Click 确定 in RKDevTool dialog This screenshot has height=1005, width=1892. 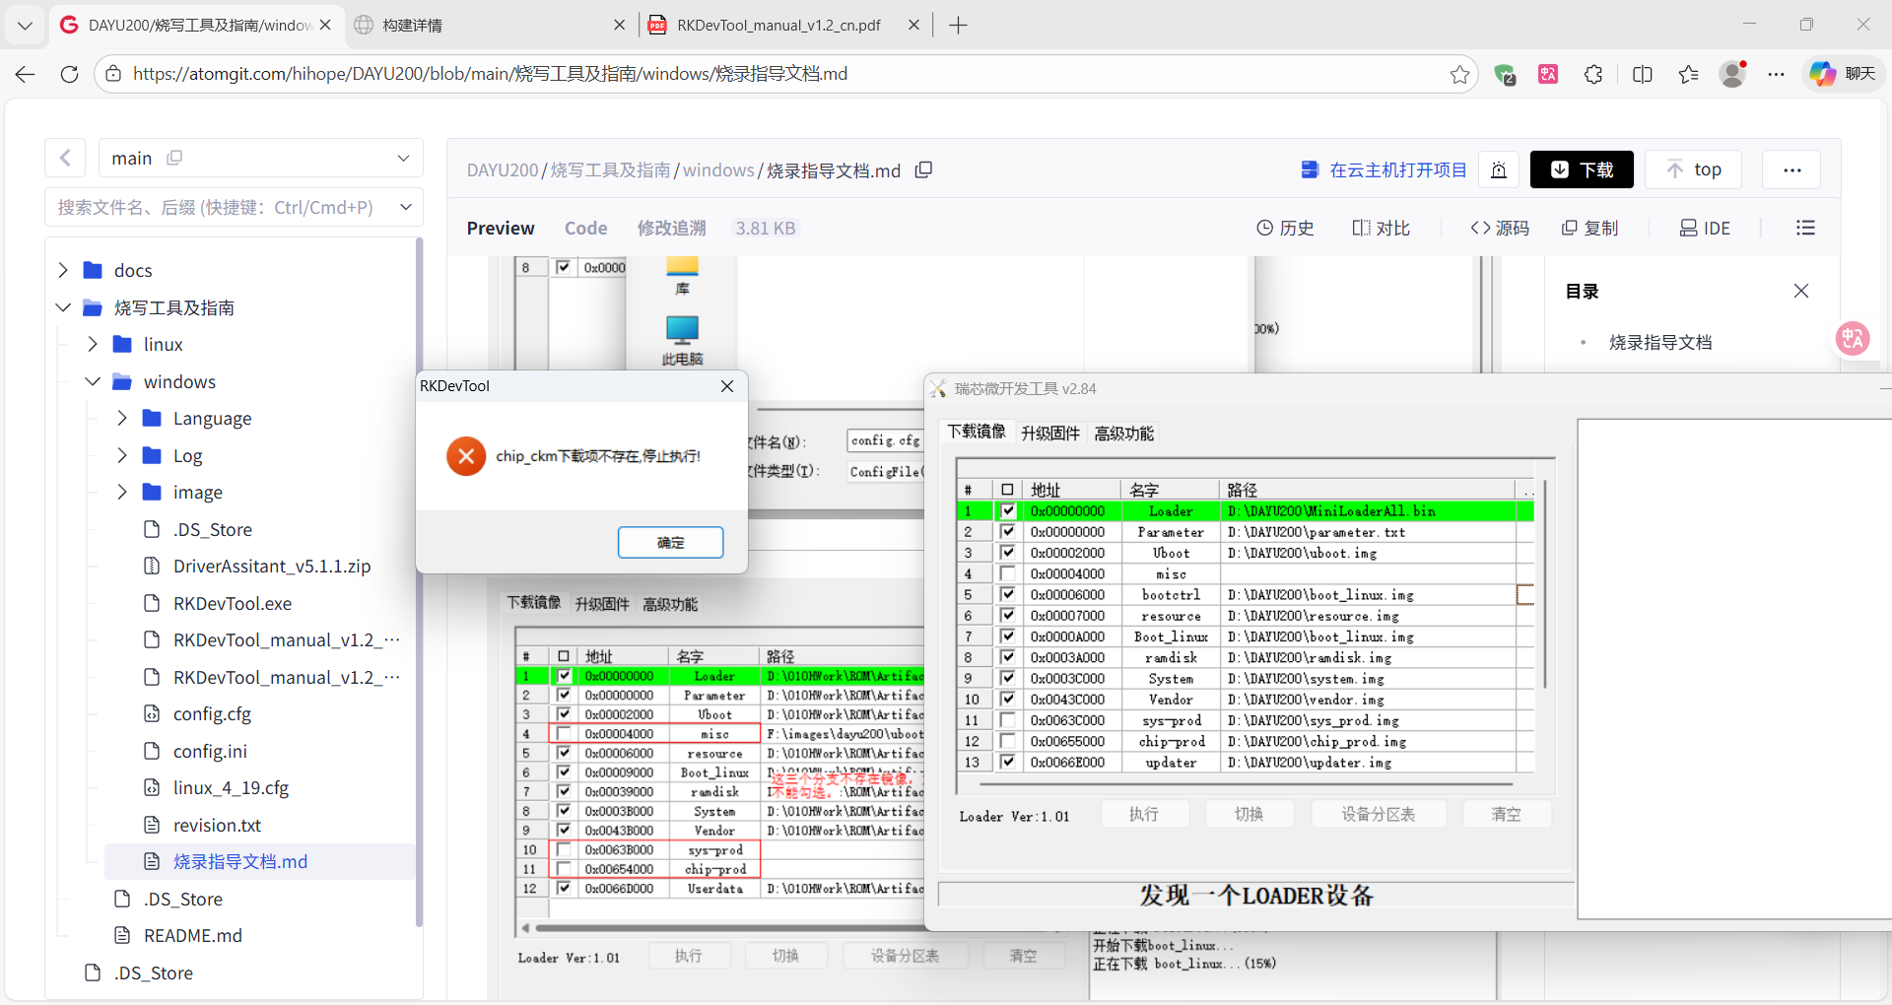671,543
